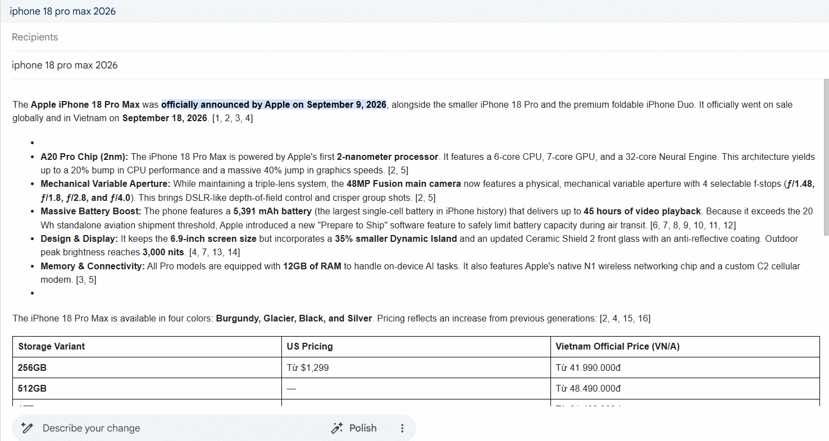Viewport: 829px width, 441px height.
Task: Click the "256GB" table cell
Action: pos(147,368)
